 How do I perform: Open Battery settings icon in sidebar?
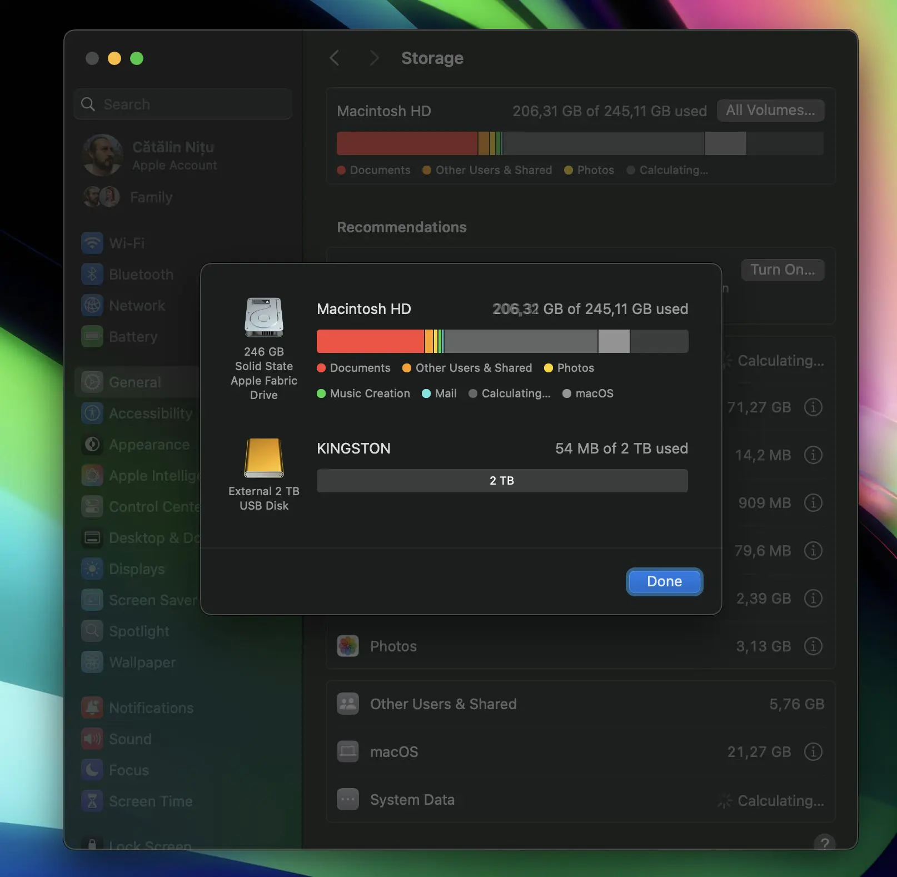pos(92,336)
